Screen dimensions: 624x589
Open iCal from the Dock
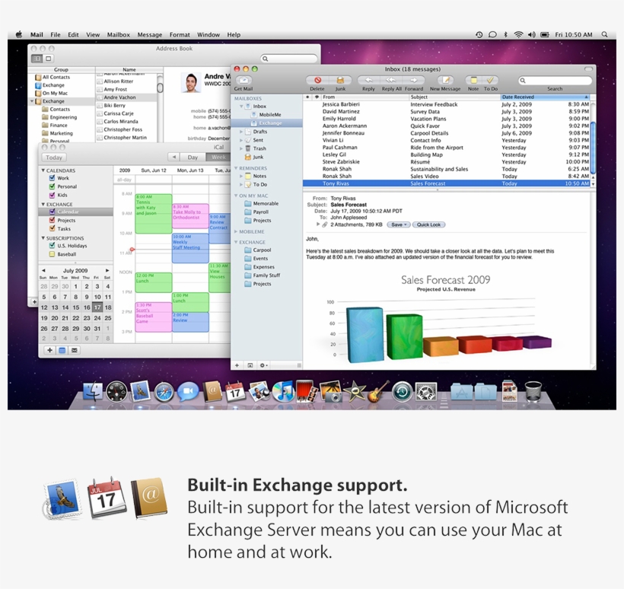pyautogui.click(x=234, y=391)
